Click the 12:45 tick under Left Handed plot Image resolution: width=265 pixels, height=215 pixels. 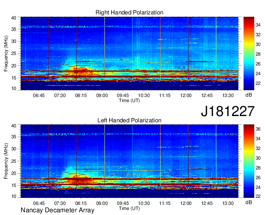click(x=207, y=203)
